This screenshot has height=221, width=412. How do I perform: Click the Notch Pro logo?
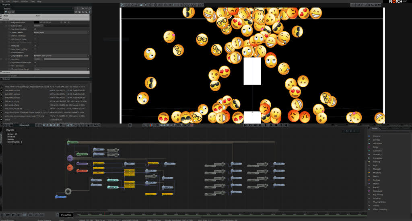[x=398, y=2]
